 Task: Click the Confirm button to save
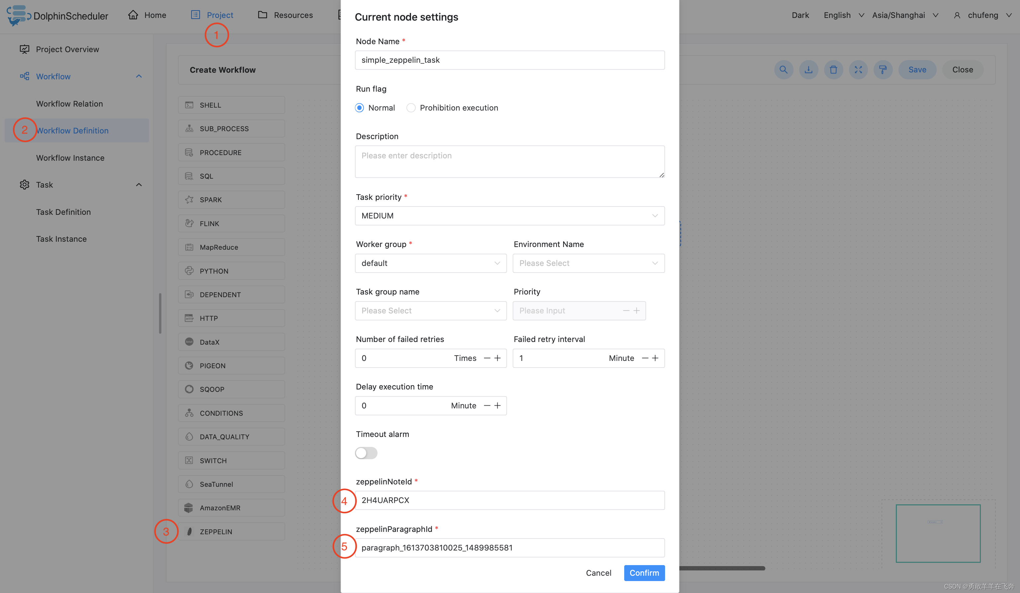[644, 572]
